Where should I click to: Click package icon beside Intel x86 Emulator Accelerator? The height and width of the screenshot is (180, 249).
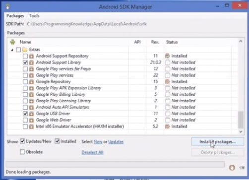click(31, 126)
